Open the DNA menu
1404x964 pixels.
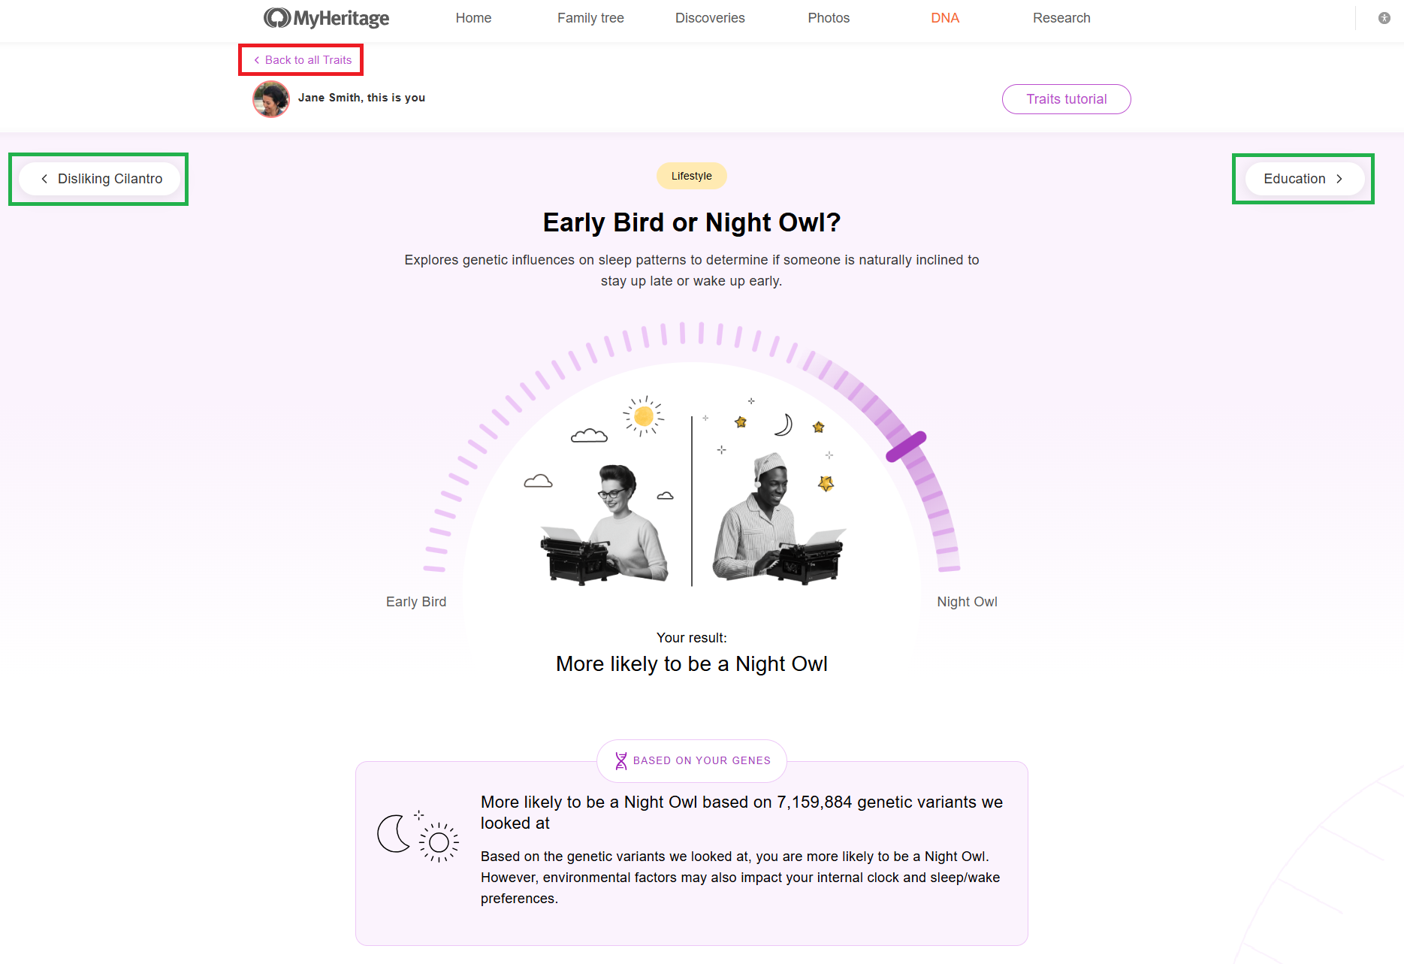(x=945, y=18)
